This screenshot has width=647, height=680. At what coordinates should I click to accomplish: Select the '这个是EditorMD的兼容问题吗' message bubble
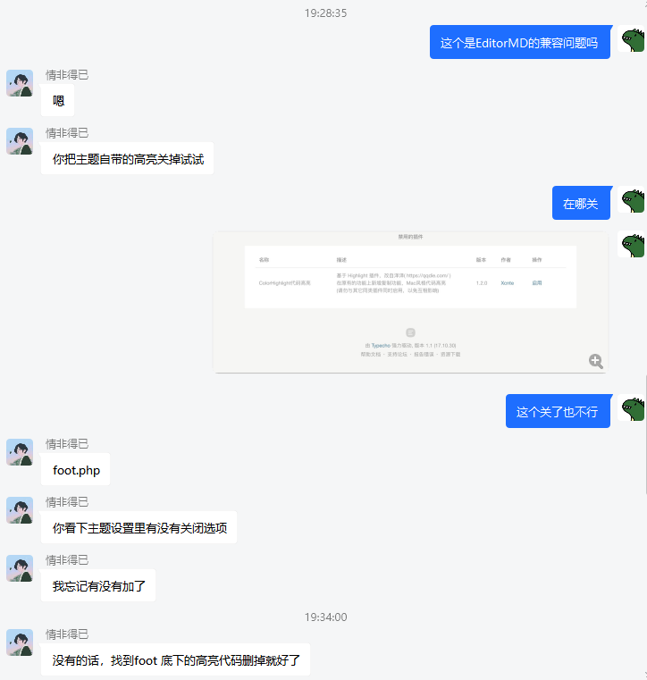(520, 42)
